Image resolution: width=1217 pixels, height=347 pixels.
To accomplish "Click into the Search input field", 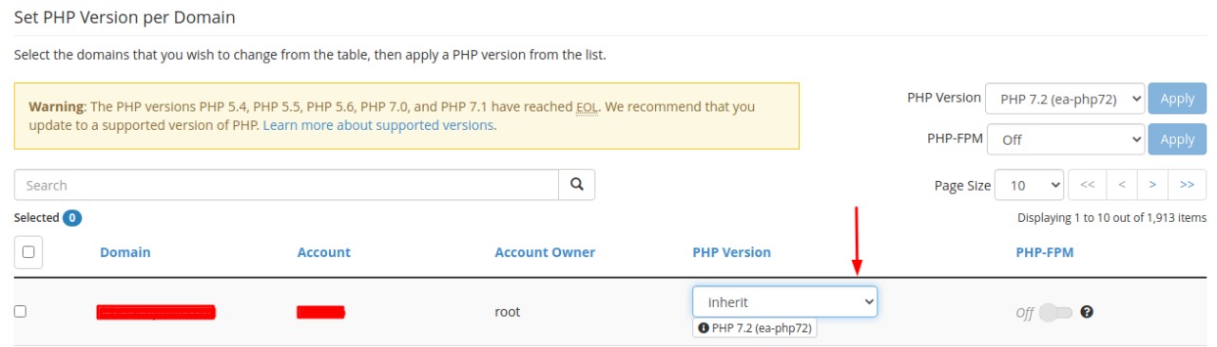I will [x=286, y=185].
